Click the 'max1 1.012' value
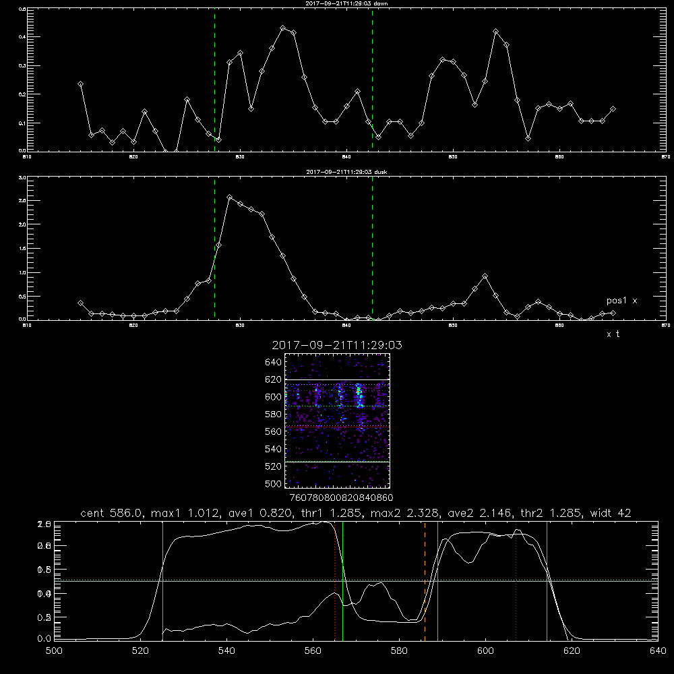This screenshot has height=674, width=674. pos(183,513)
